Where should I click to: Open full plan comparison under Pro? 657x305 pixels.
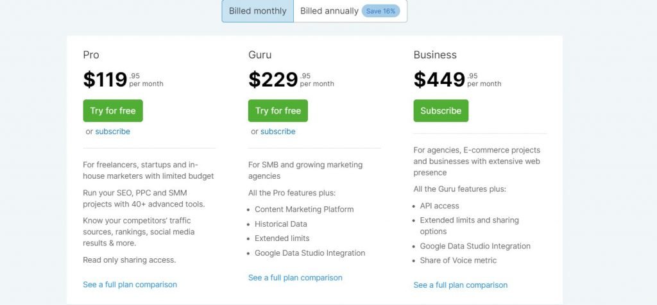tap(130, 284)
